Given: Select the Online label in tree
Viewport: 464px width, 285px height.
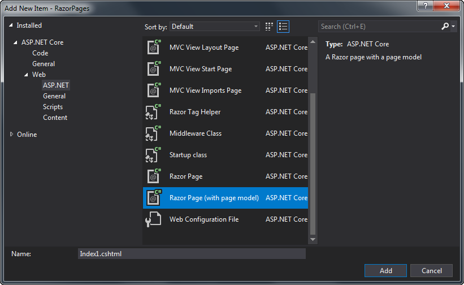Looking at the screenshot, I should point(27,135).
